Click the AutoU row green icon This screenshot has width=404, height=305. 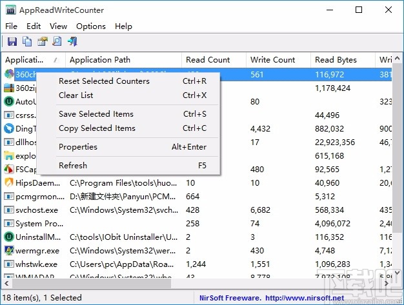point(9,101)
